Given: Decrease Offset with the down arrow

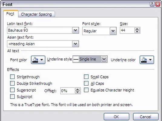Looking at the screenshot, I should click(x=78, y=92).
